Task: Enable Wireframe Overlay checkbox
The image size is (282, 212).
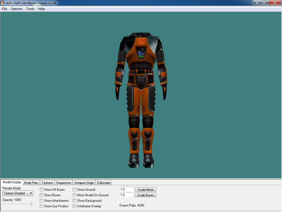Action: coord(74,206)
